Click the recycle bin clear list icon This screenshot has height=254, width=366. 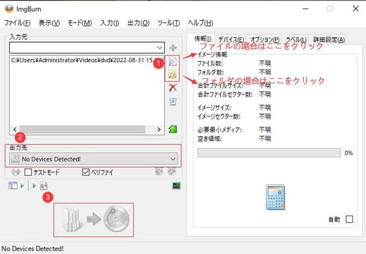(x=173, y=101)
